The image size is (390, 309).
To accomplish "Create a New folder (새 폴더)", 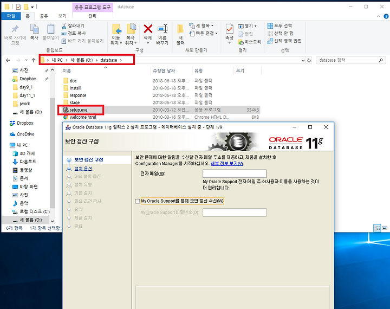I will (180, 34).
